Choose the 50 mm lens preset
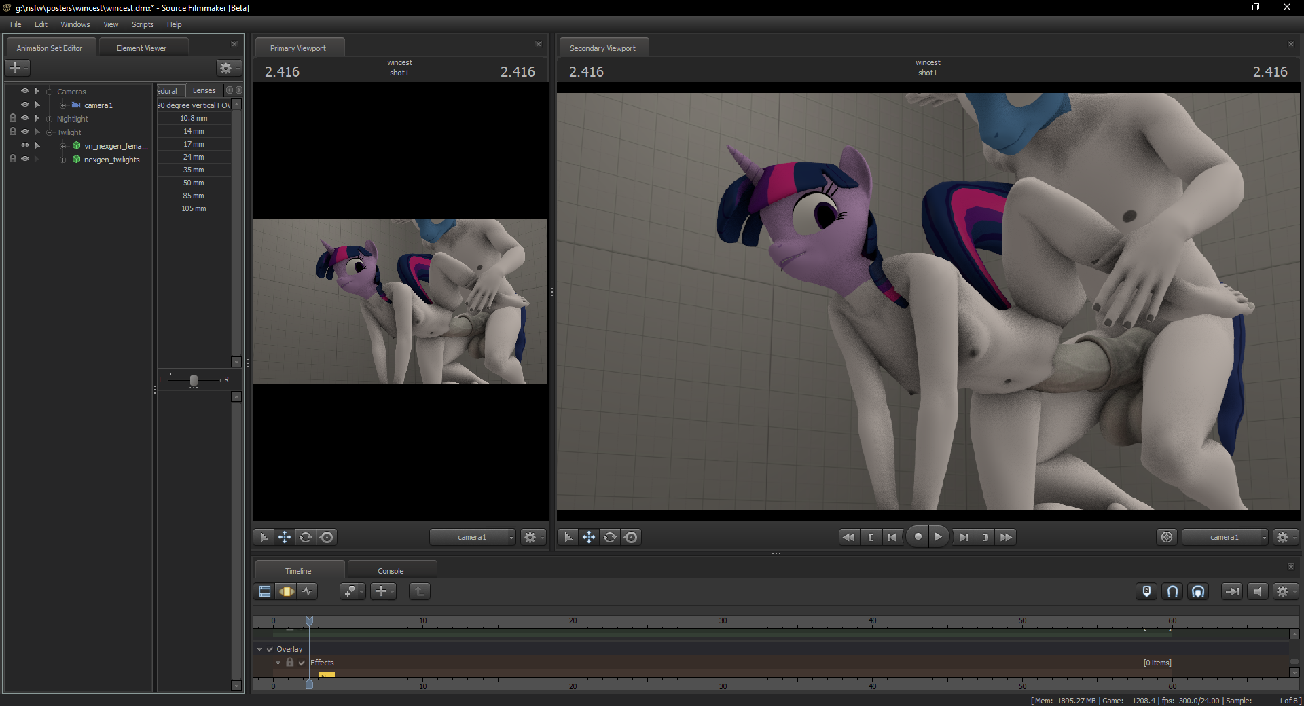1304x706 pixels. tap(194, 183)
